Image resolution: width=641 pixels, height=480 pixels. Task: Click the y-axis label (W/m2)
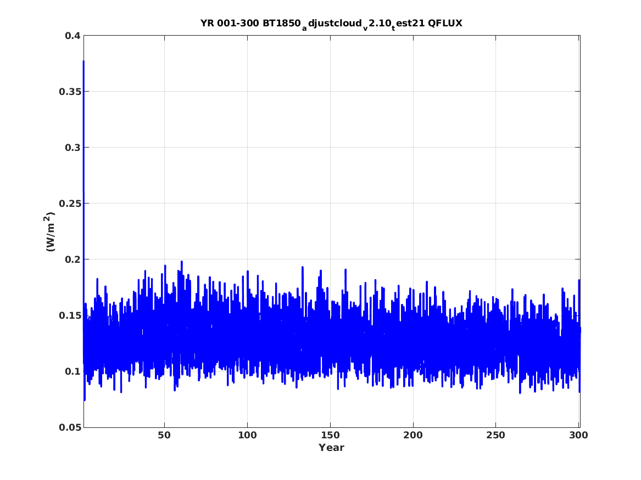pyautogui.click(x=49, y=231)
